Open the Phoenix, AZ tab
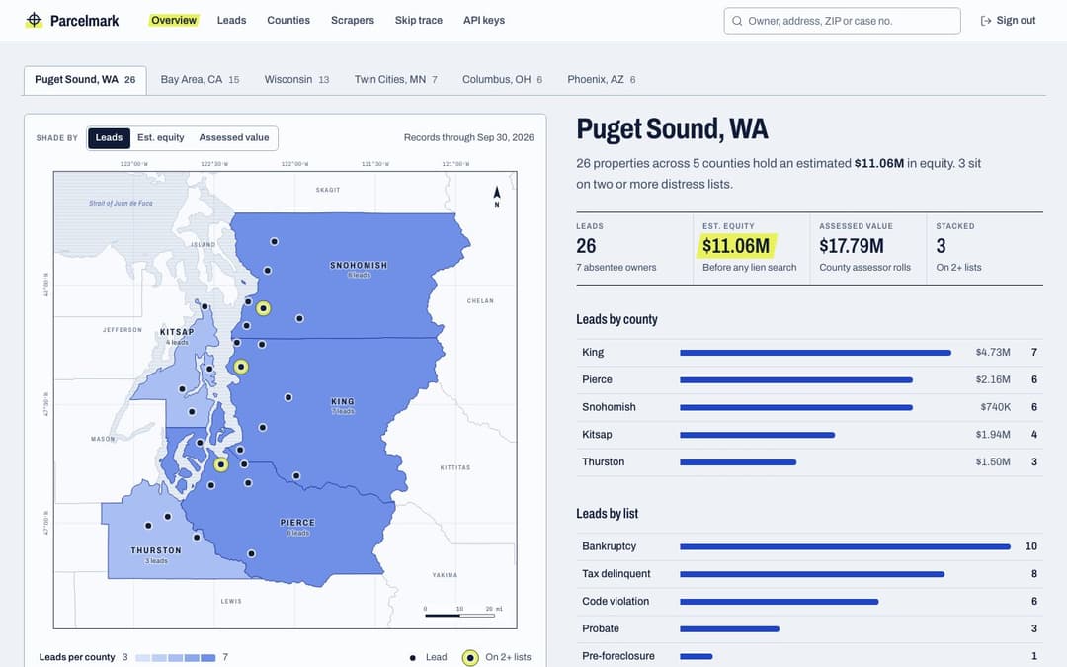The width and height of the screenshot is (1067, 667). tap(602, 80)
